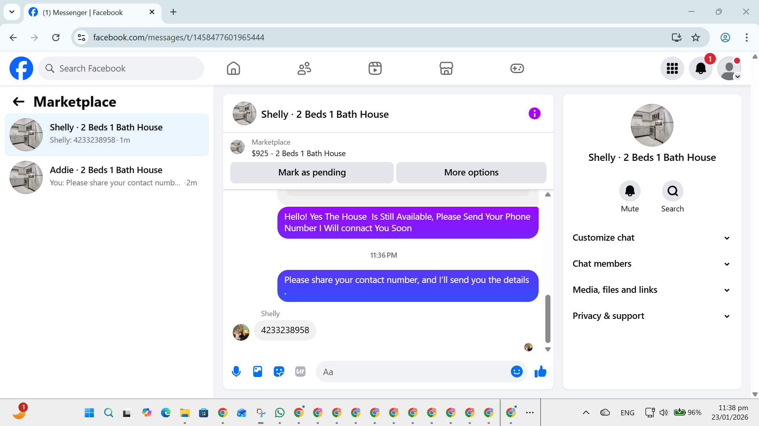Reload the page
759x426 pixels.
pos(56,38)
